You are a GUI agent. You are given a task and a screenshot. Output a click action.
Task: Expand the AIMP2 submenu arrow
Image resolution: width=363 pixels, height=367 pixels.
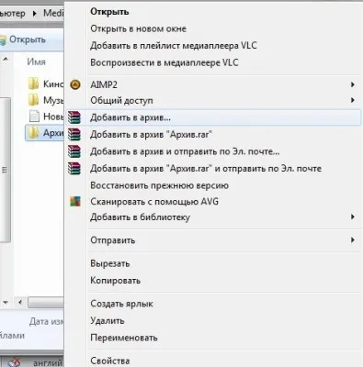[x=353, y=84]
